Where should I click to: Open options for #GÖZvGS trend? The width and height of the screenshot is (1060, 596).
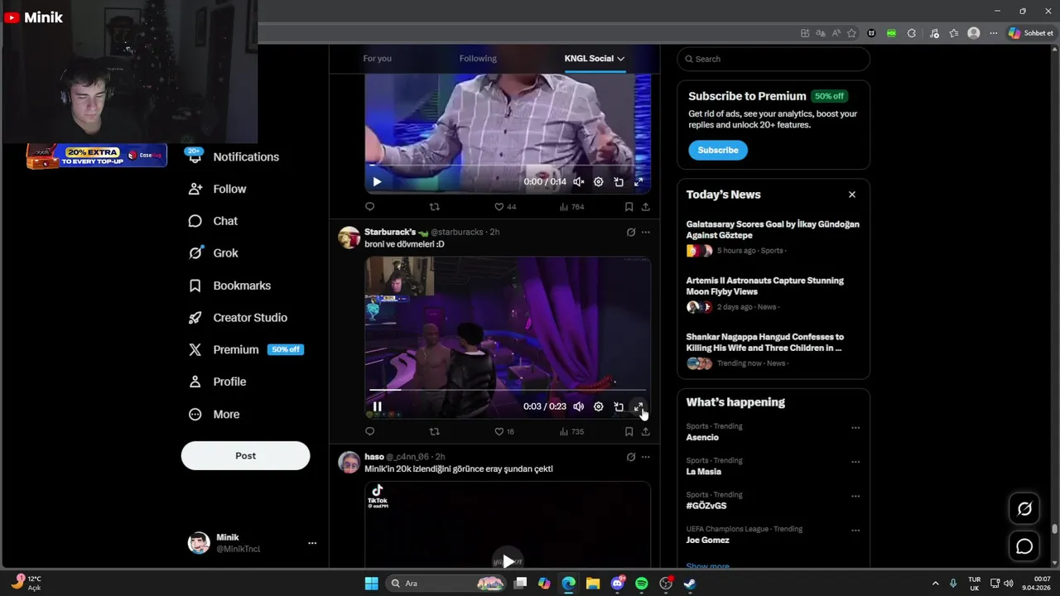pyautogui.click(x=855, y=496)
